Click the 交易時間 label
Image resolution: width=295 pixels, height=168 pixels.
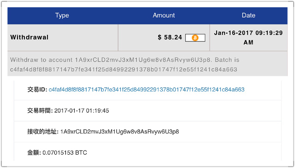40,110
